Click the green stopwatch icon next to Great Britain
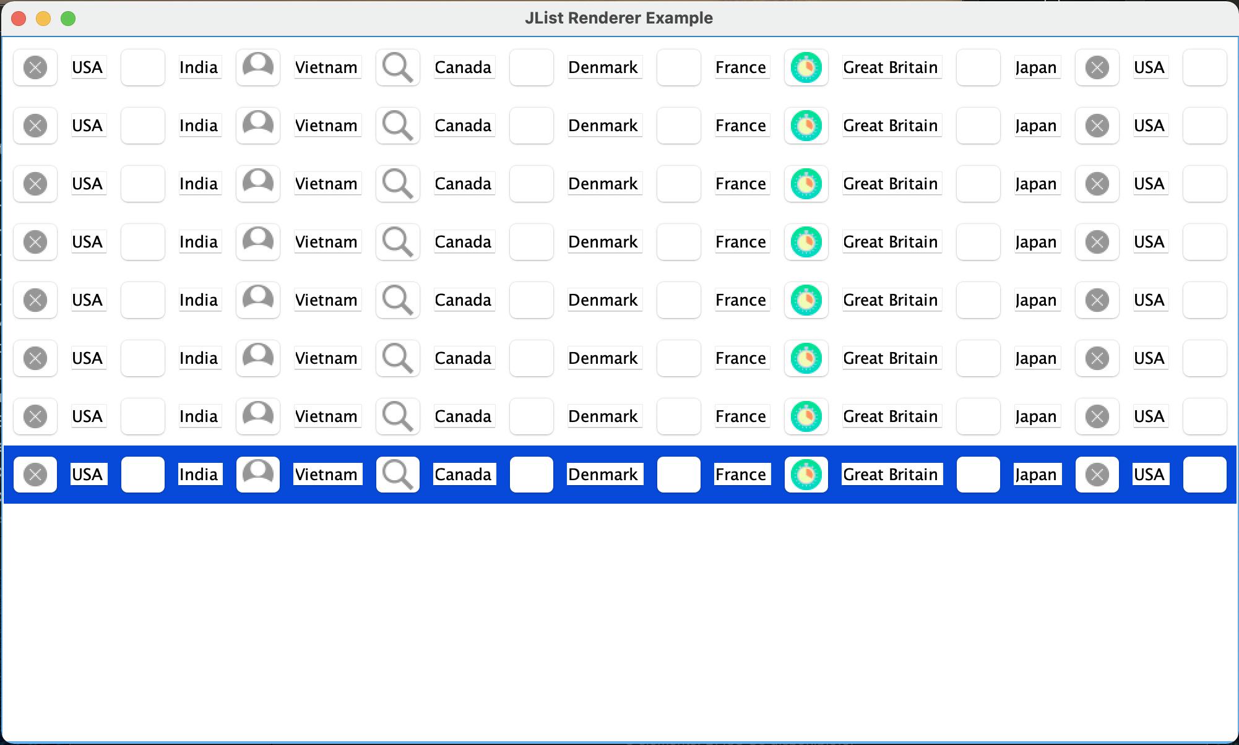 pos(806,67)
